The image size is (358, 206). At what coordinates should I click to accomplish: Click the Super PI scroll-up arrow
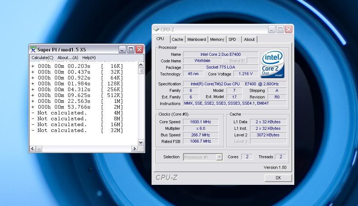(x=141, y=65)
